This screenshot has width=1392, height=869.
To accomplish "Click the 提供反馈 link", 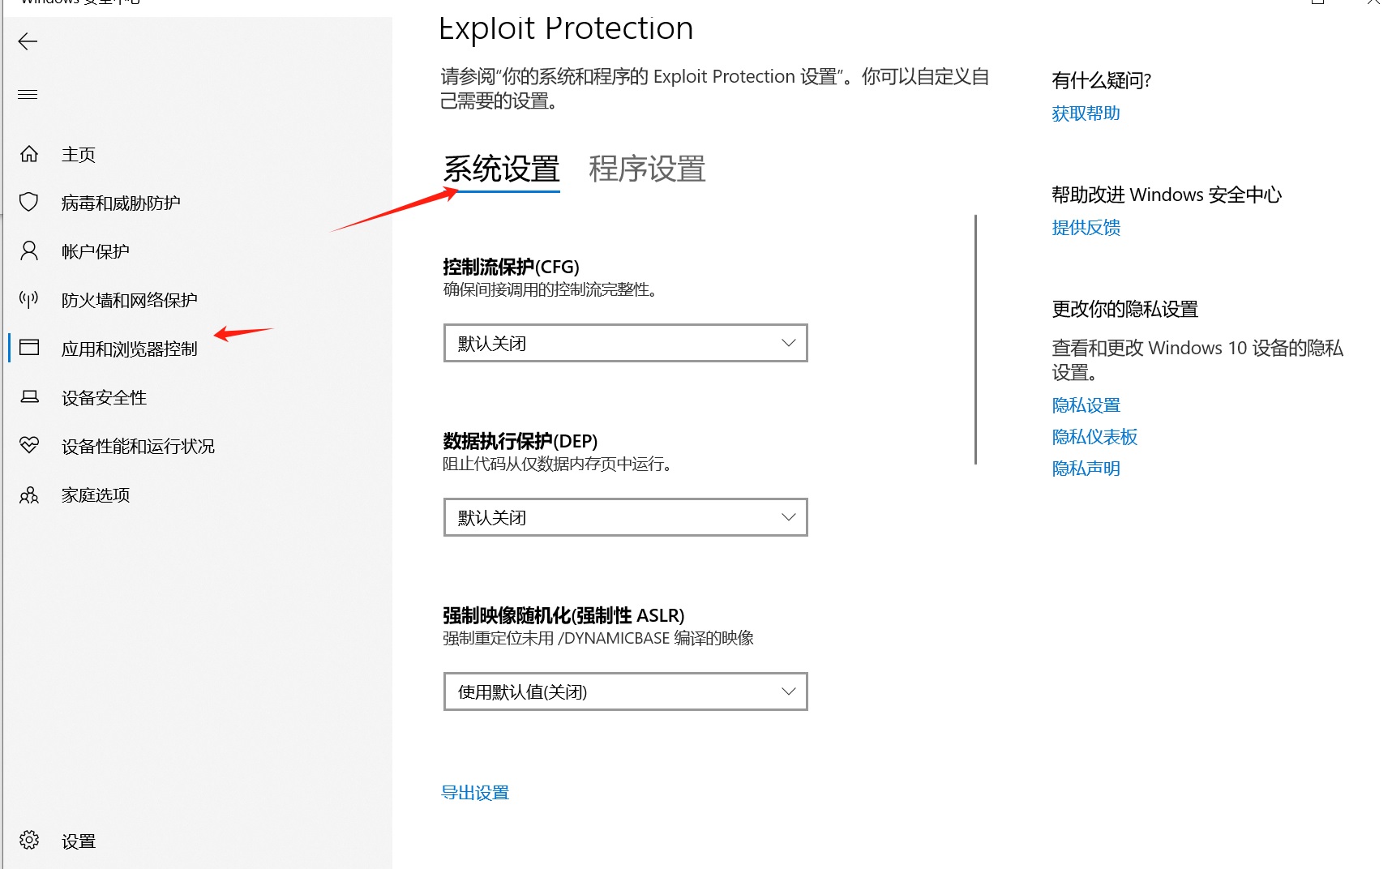I will coord(1086,228).
